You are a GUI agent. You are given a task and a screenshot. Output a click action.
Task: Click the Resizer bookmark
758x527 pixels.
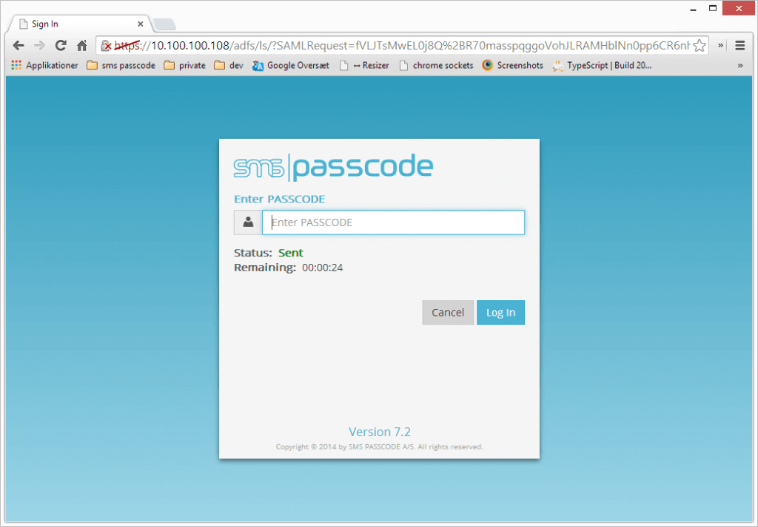point(364,65)
